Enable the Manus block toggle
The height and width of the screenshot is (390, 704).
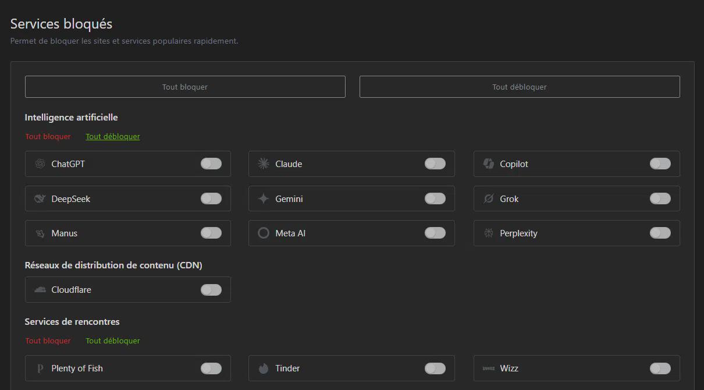211,233
